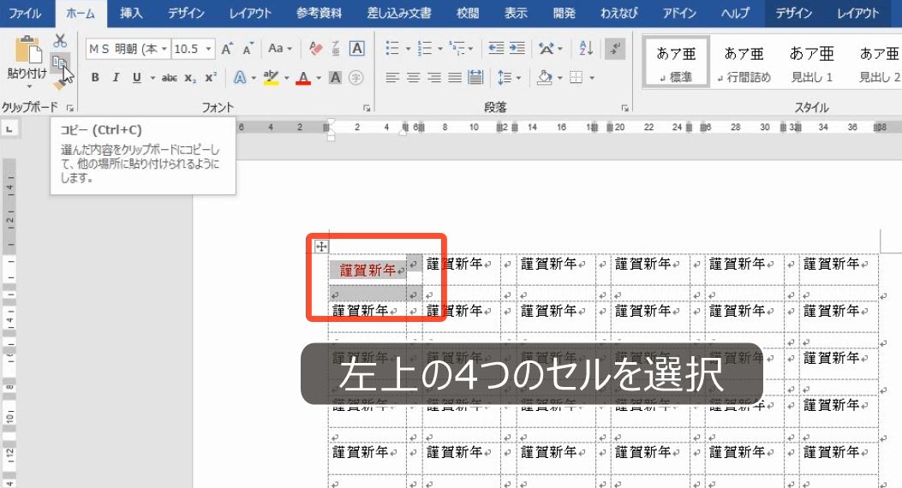Viewport: 902px width, 488px height.
Task: Cut the selection with the scissors icon
Action: pos(60,41)
